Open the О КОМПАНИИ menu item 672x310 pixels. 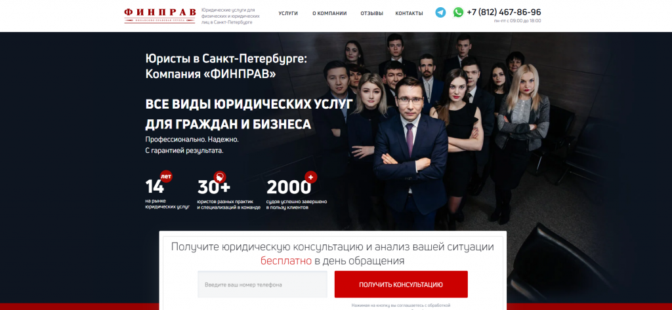click(329, 13)
